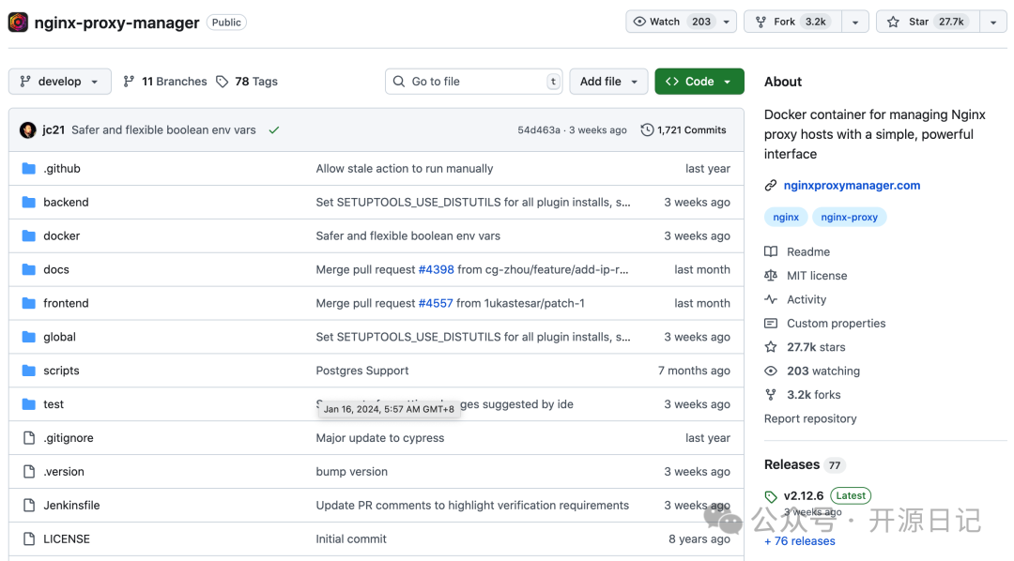Open pull request #4398 link

(x=436, y=270)
